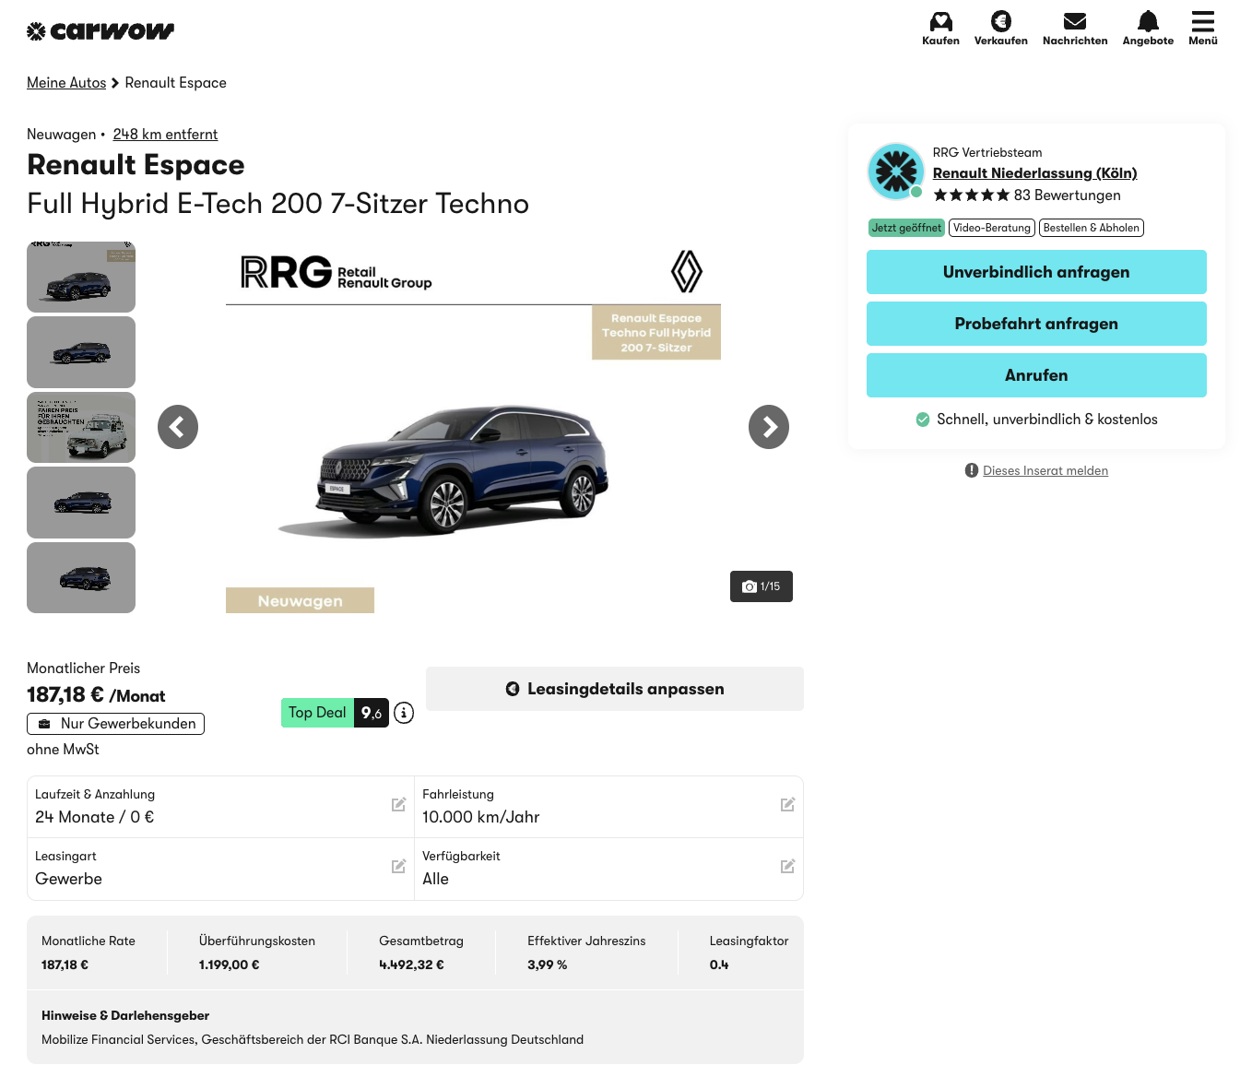This screenshot has height=1077, width=1252.
Task: Open Renault Niederlassung (Köln) dealer link
Action: [x=1034, y=173]
